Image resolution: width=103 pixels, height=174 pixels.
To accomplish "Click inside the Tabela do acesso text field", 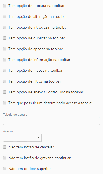I will pyautogui.click(x=51, y=121).
